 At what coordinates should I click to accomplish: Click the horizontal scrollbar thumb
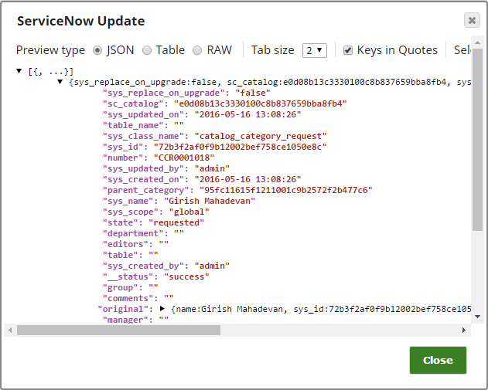click(x=118, y=330)
